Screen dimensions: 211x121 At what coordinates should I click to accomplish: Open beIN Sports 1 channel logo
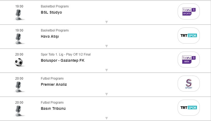point(189,11)
